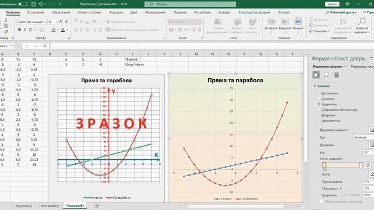The height and width of the screenshot is (210, 374).
Task: Open the 'Формули' ribbon tab
Action: pos(116,12)
